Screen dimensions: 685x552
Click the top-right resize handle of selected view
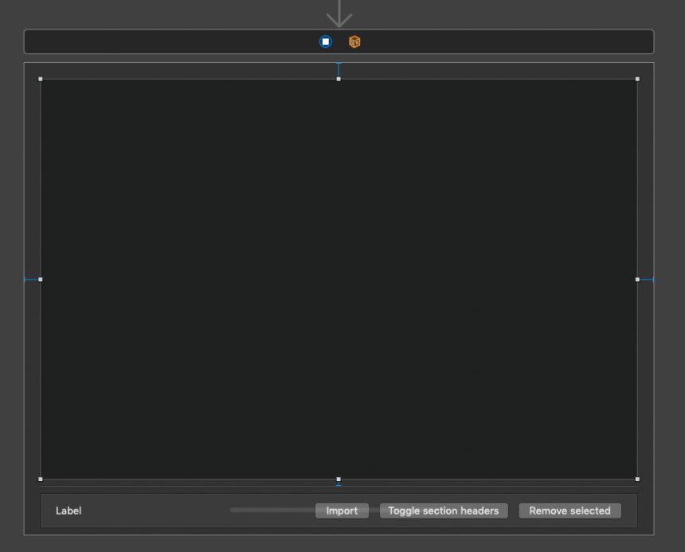point(637,79)
